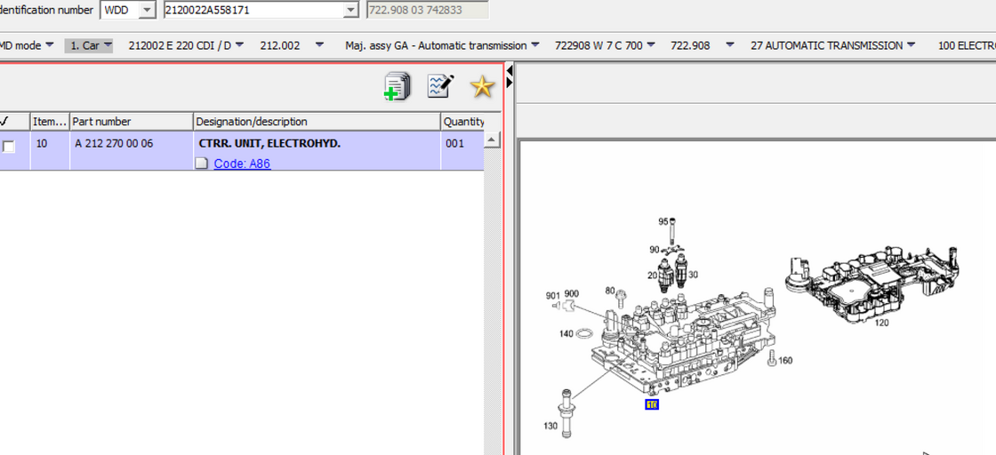The image size is (996, 455).
Task: Open the 27 AUTOMATIC TRANSMISSION menu
Action: point(832,45)
